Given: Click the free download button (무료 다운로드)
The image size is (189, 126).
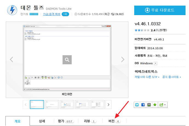Looking at the screenshot, I should pos(160,10).
